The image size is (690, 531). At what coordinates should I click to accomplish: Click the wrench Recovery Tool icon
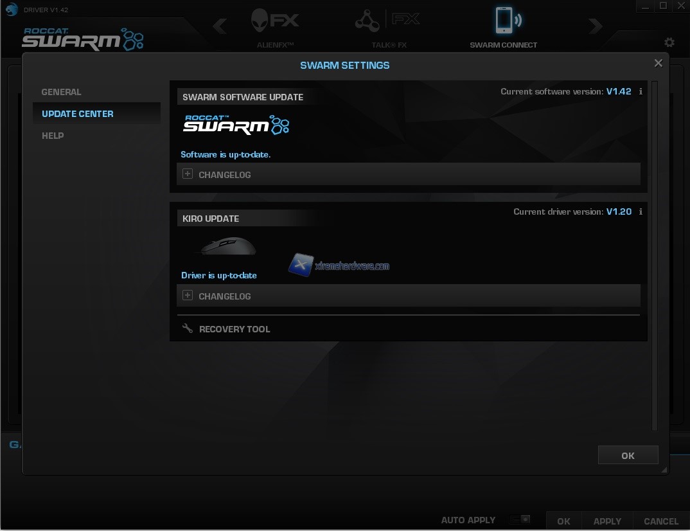(188, 328)
